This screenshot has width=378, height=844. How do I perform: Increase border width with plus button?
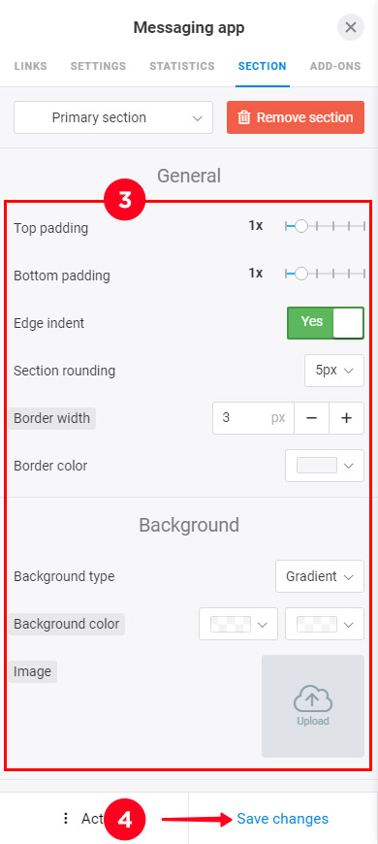pyautogui.click(x=346, y=418)
